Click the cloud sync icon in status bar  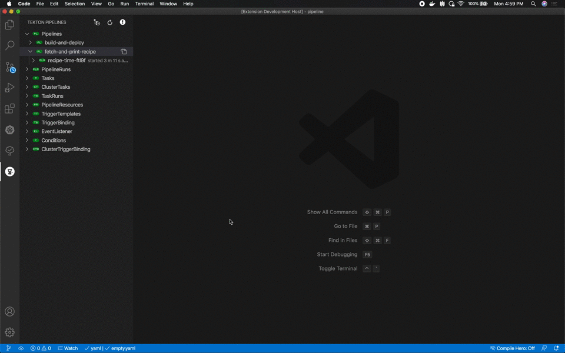click(21, 348)
